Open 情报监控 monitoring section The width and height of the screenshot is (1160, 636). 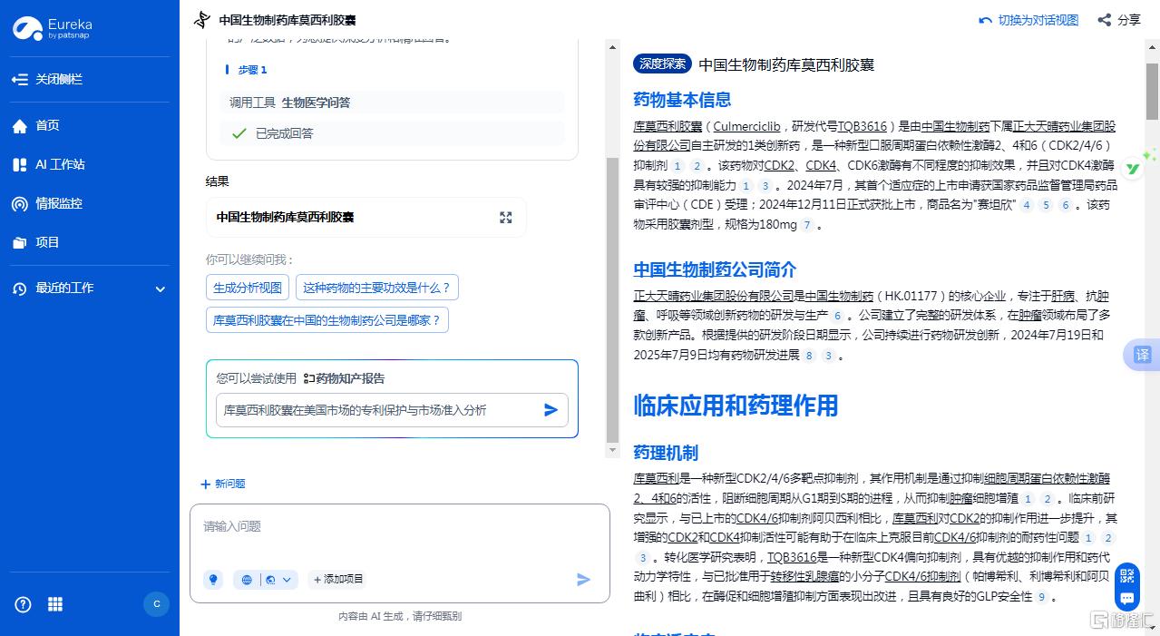click(47, 203)
